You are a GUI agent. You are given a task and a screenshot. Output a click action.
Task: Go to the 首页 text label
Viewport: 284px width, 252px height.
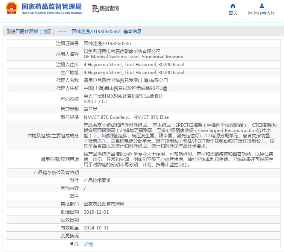[233, 13]
